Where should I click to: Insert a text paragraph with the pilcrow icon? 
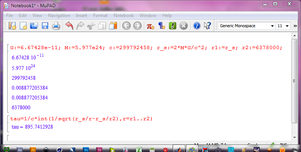162,26
